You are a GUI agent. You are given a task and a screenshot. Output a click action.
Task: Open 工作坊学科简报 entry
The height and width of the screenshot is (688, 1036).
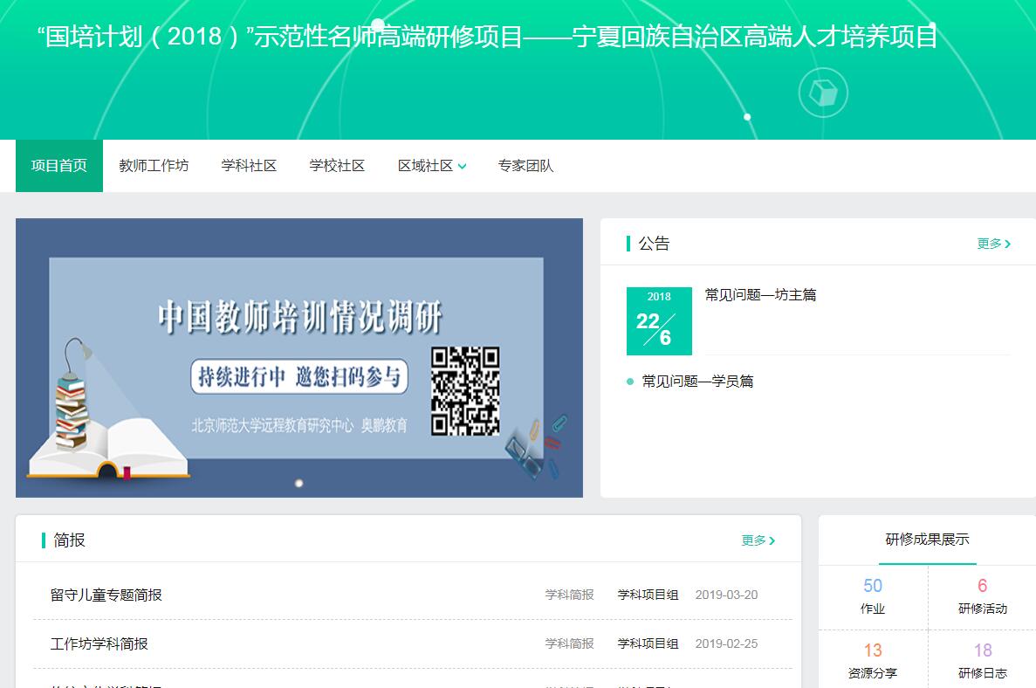(x=99, y=643)
